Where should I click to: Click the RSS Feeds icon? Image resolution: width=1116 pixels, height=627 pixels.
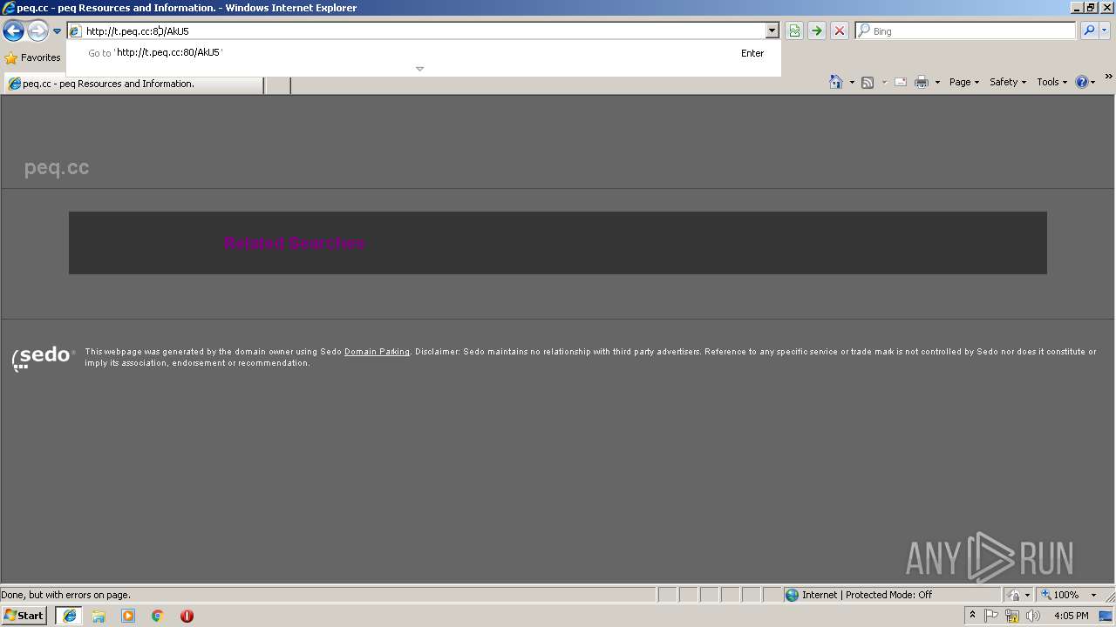(x=868, y=82)
